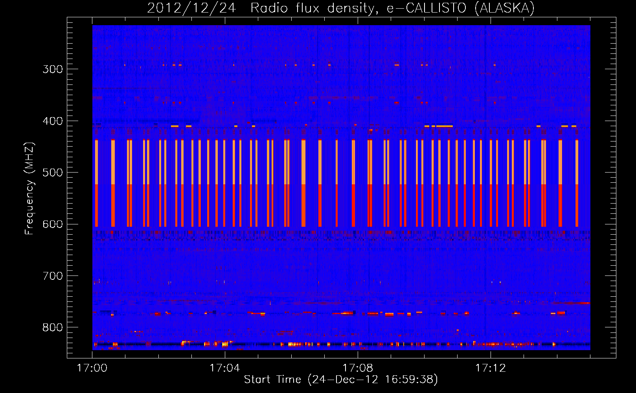Click the "Start Time (24-Dec-12 16:59:38)" axis label
The width and height of the screenshot is (636, 393).
pos(341,380)
